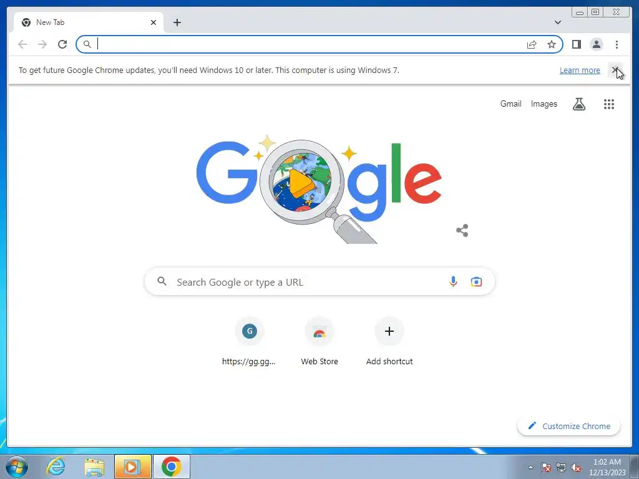Open the side panel icon
Image resolution: width=639 pixels, height=479 pixels.
click(x=576, y=44)
